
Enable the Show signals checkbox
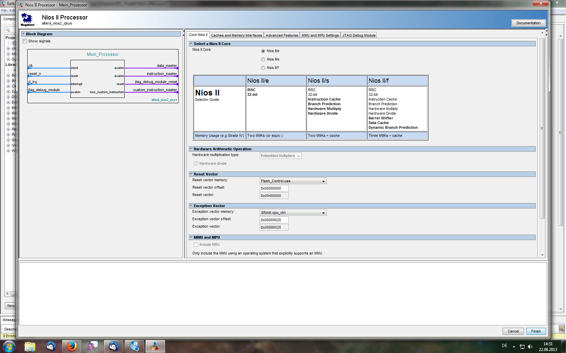click(25, 41)
